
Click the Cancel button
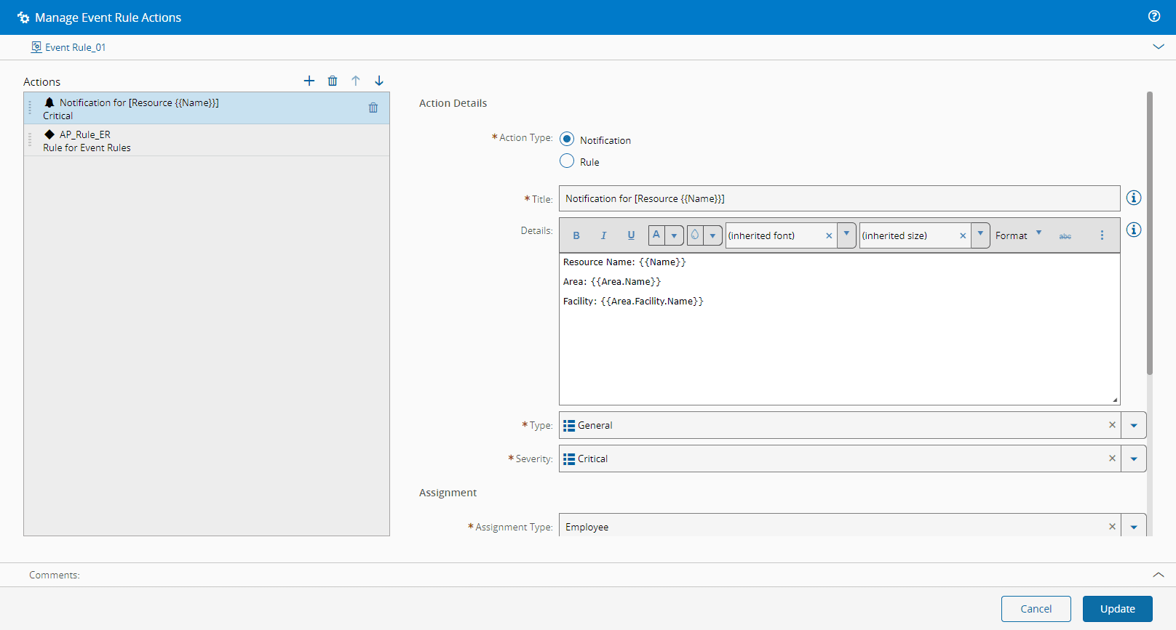pyautogui.click(x=1036, y=609)
